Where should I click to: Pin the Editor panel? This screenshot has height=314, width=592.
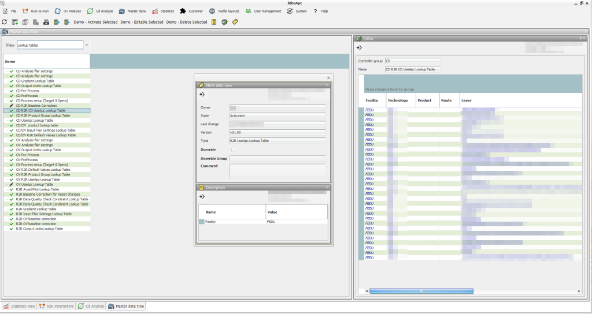[x=580, y=38]
